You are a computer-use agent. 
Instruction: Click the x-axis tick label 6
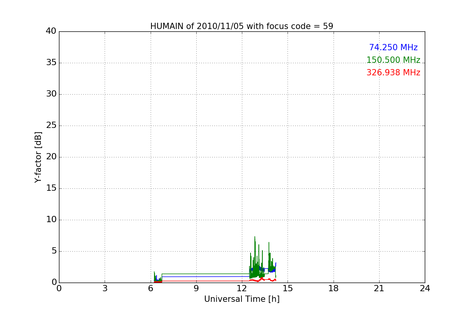point(151,288)
